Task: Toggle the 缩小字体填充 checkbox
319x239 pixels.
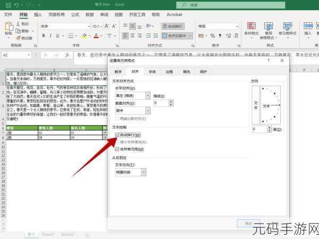Action: [x=117, y=142]
